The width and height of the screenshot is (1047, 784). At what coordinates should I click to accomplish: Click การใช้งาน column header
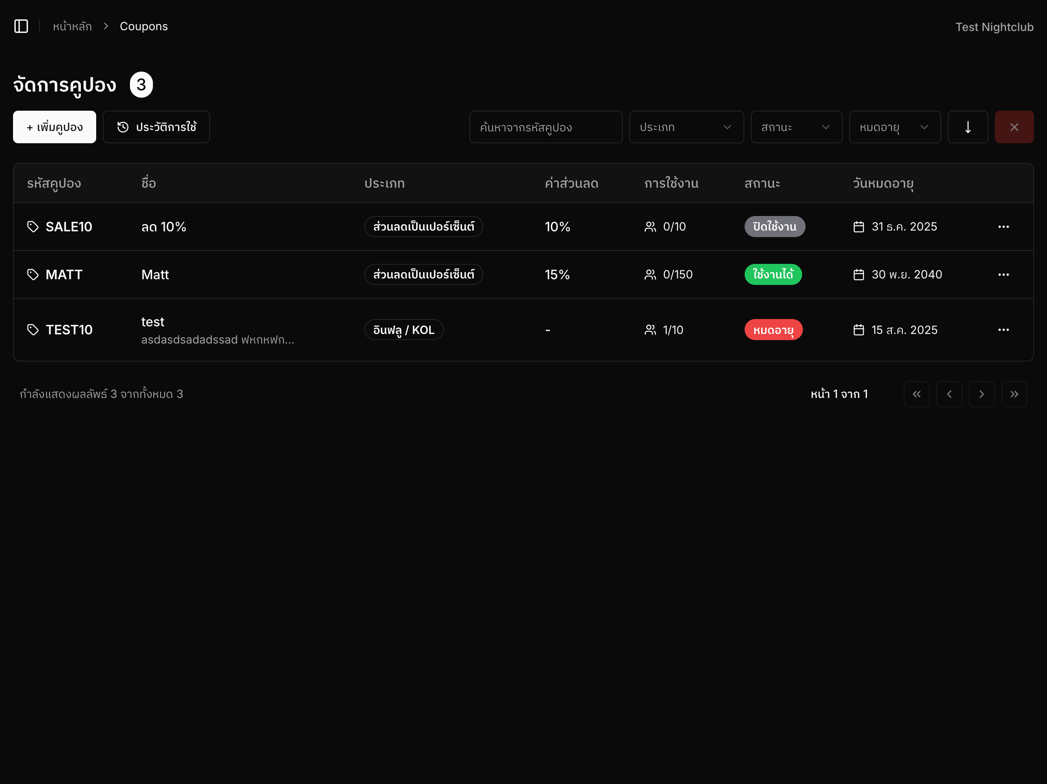671,183
